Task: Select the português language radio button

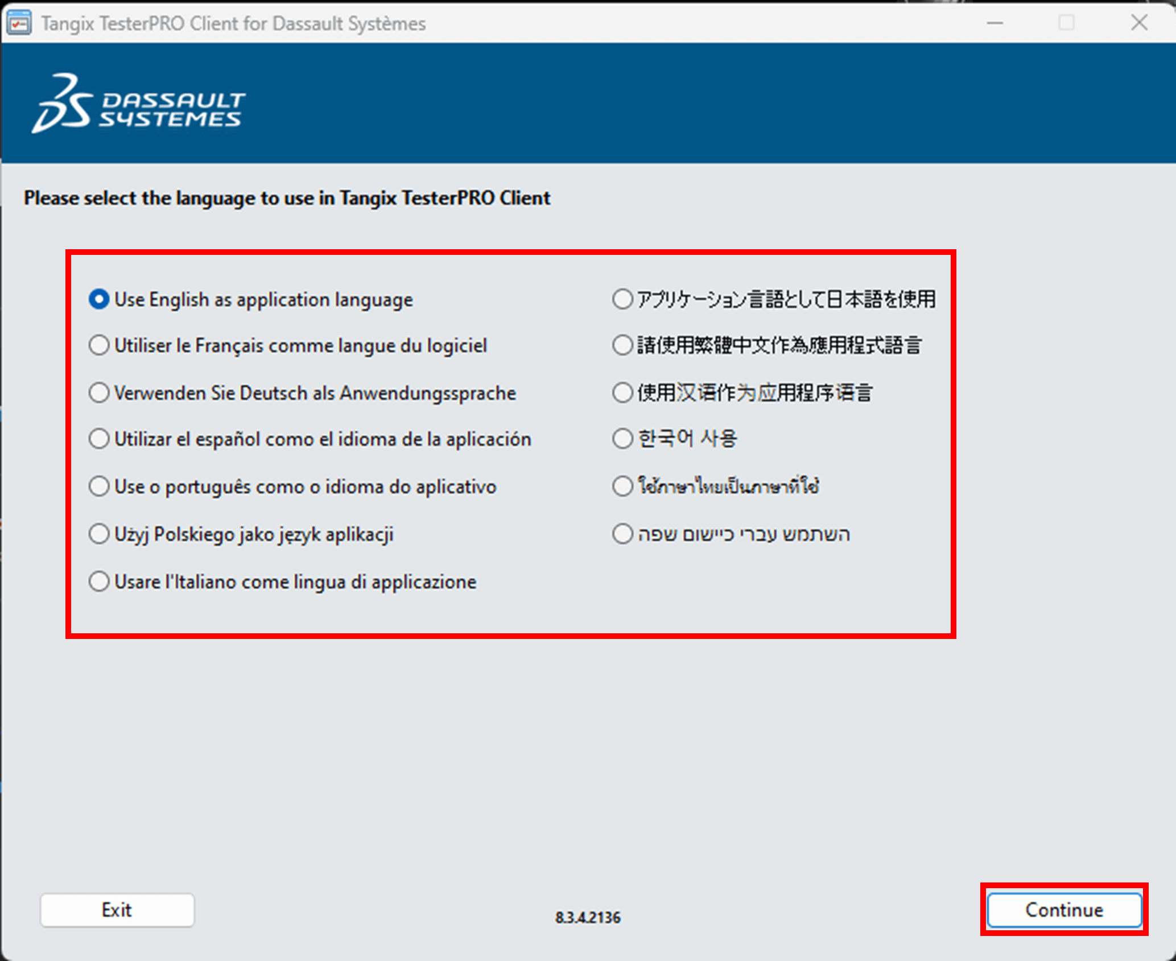Action: tap(99, 486)
